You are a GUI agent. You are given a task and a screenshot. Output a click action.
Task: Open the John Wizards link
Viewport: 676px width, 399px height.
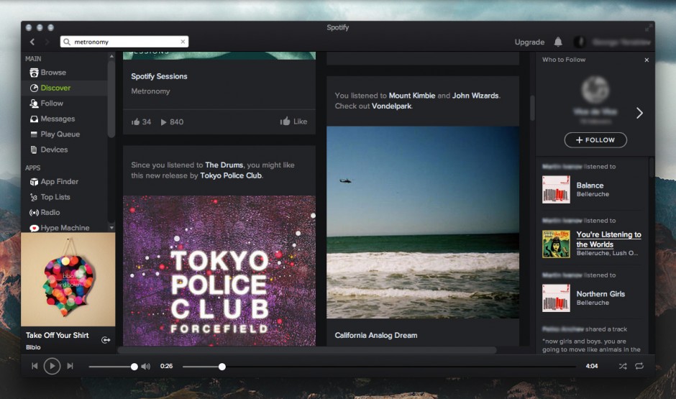(475, 96)
